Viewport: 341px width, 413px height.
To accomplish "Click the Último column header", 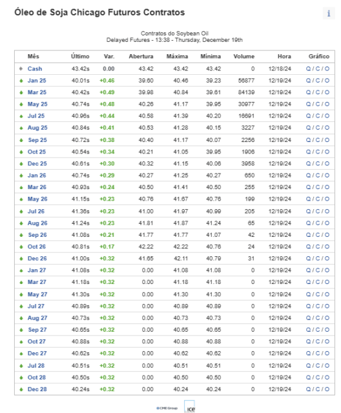I will point(80,56).
